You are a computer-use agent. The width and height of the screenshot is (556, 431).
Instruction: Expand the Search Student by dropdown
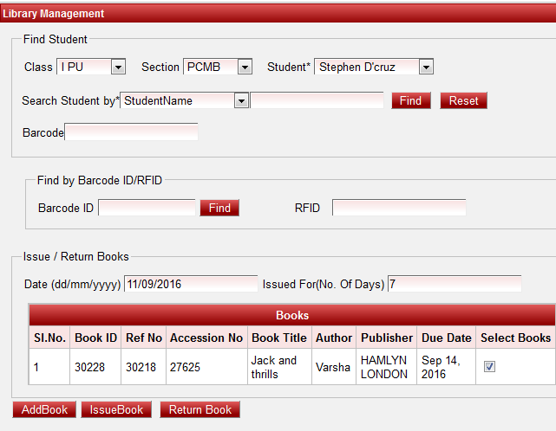pyautogui.click(x=185, y=100)
